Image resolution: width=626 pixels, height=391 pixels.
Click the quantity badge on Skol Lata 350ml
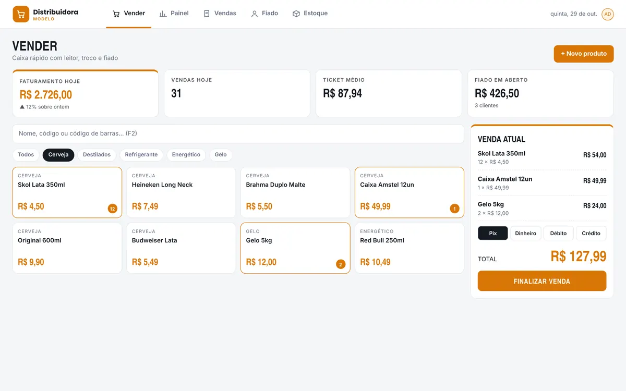112,209
